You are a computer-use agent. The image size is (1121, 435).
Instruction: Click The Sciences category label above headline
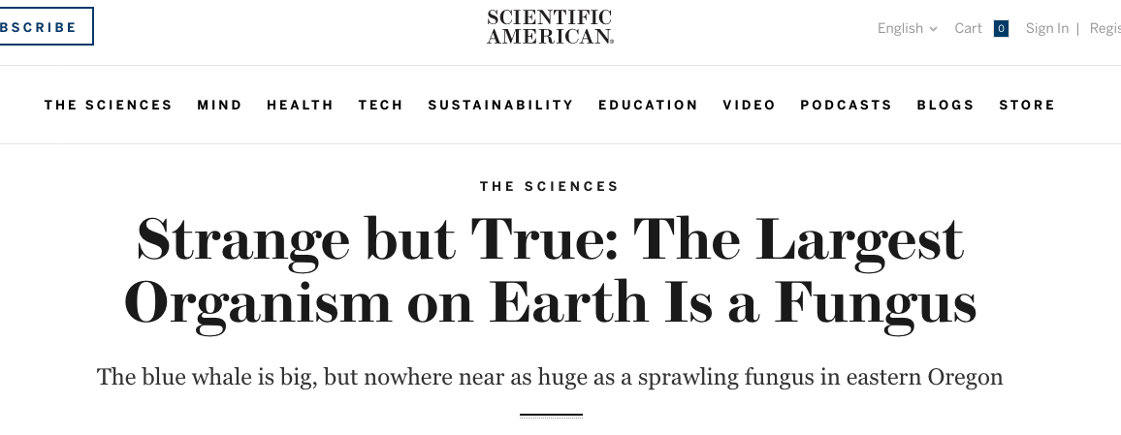click(x=549, y=186)
